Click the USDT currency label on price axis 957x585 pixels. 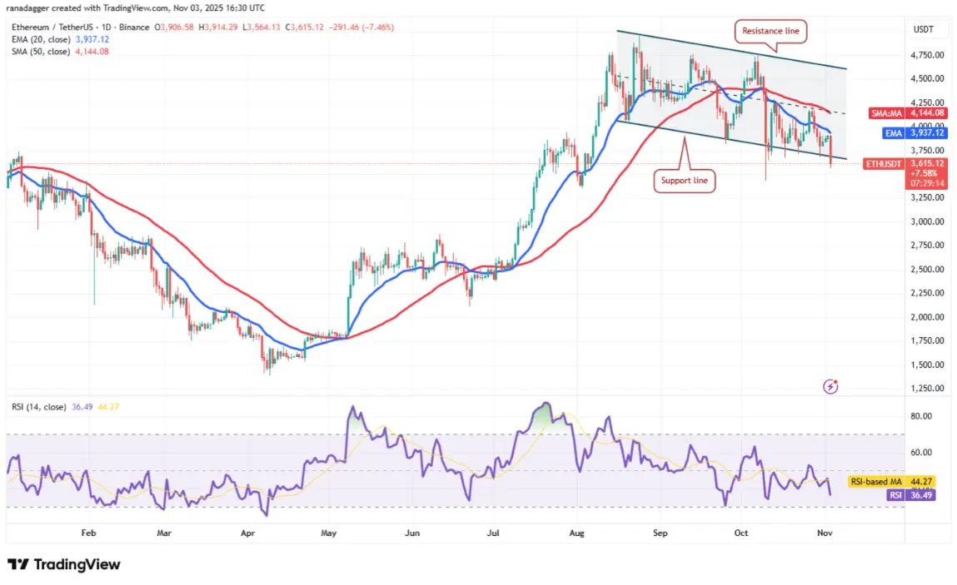coord(923,29)
